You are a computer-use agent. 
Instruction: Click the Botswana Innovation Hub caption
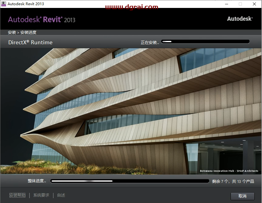(x=229, y=171)
